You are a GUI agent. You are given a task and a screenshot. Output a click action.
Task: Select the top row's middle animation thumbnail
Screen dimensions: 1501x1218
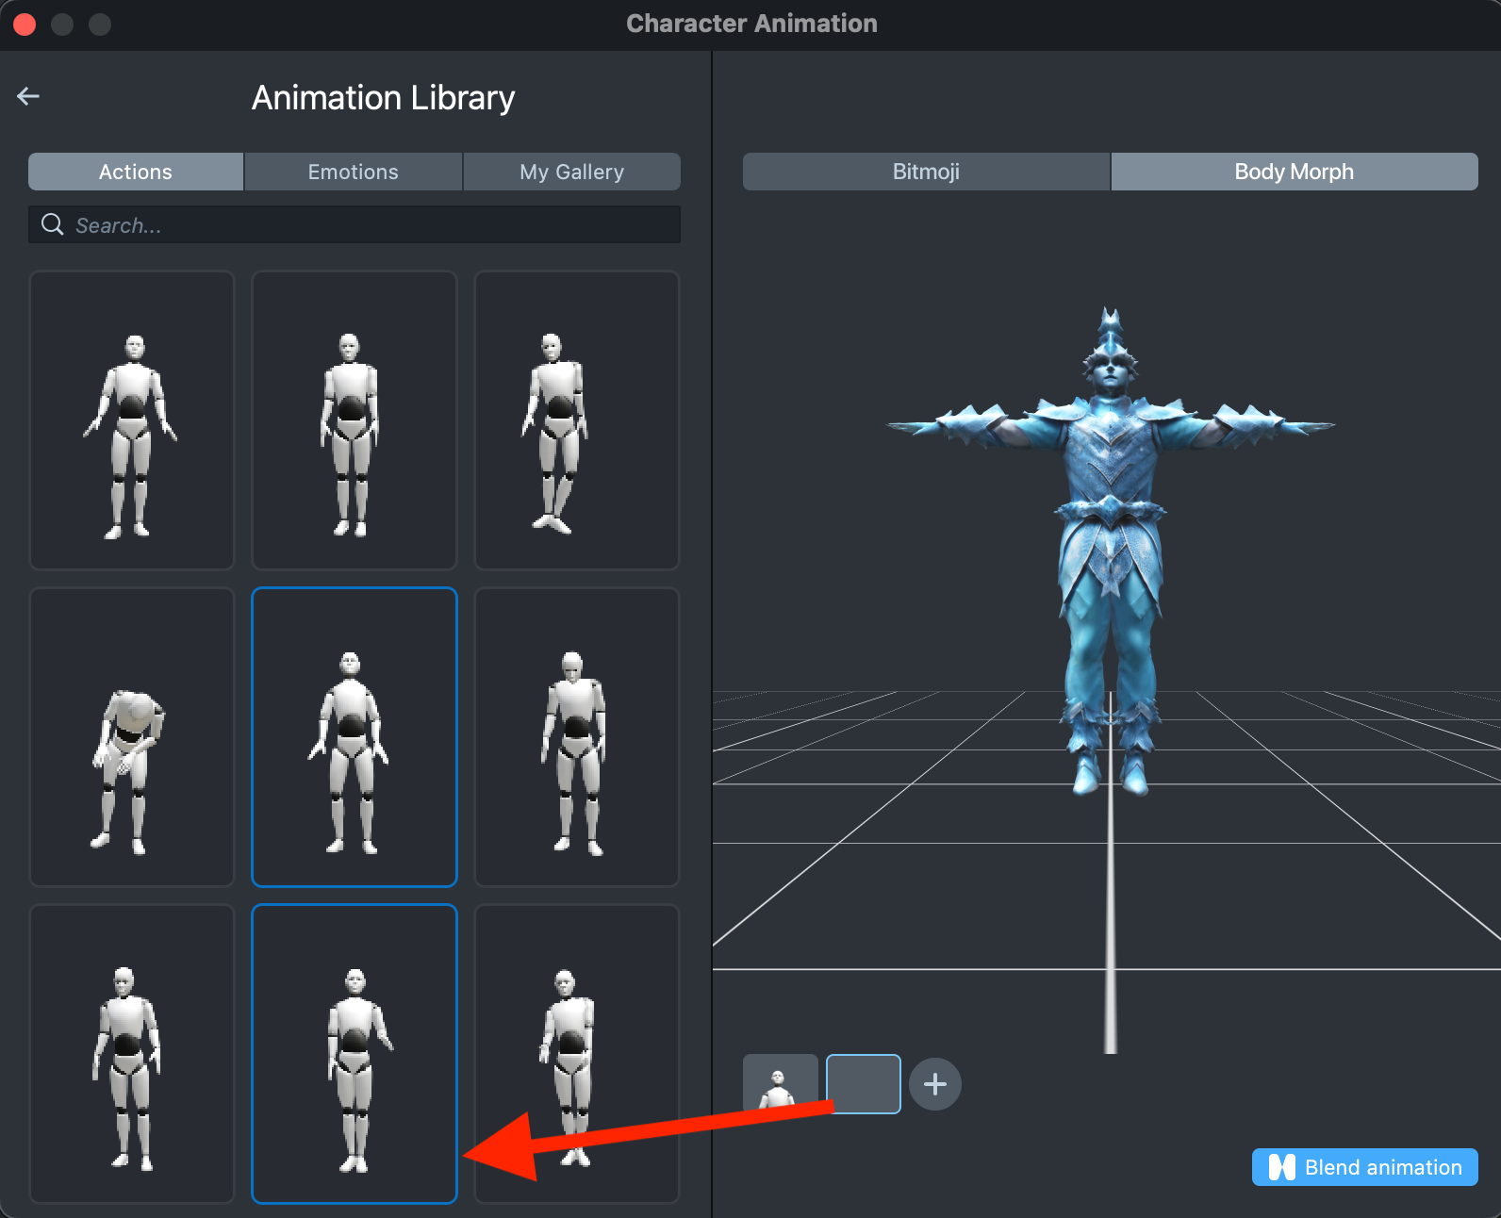[355, 420]
